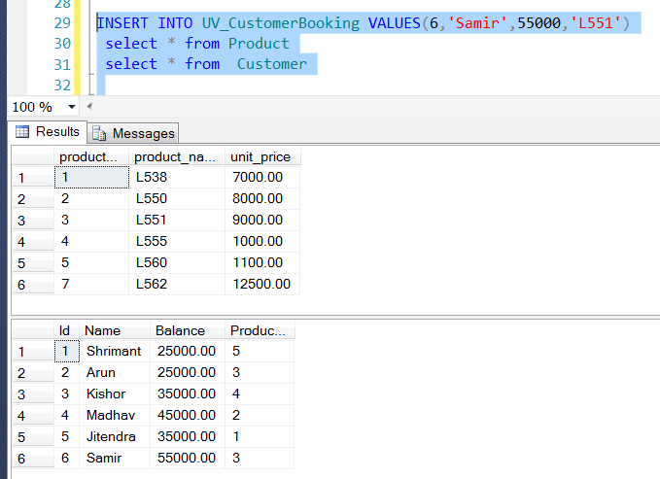The image size is (660, 479).
Task: Select the Madhav name cell
Action: click(x=115, y=416)
